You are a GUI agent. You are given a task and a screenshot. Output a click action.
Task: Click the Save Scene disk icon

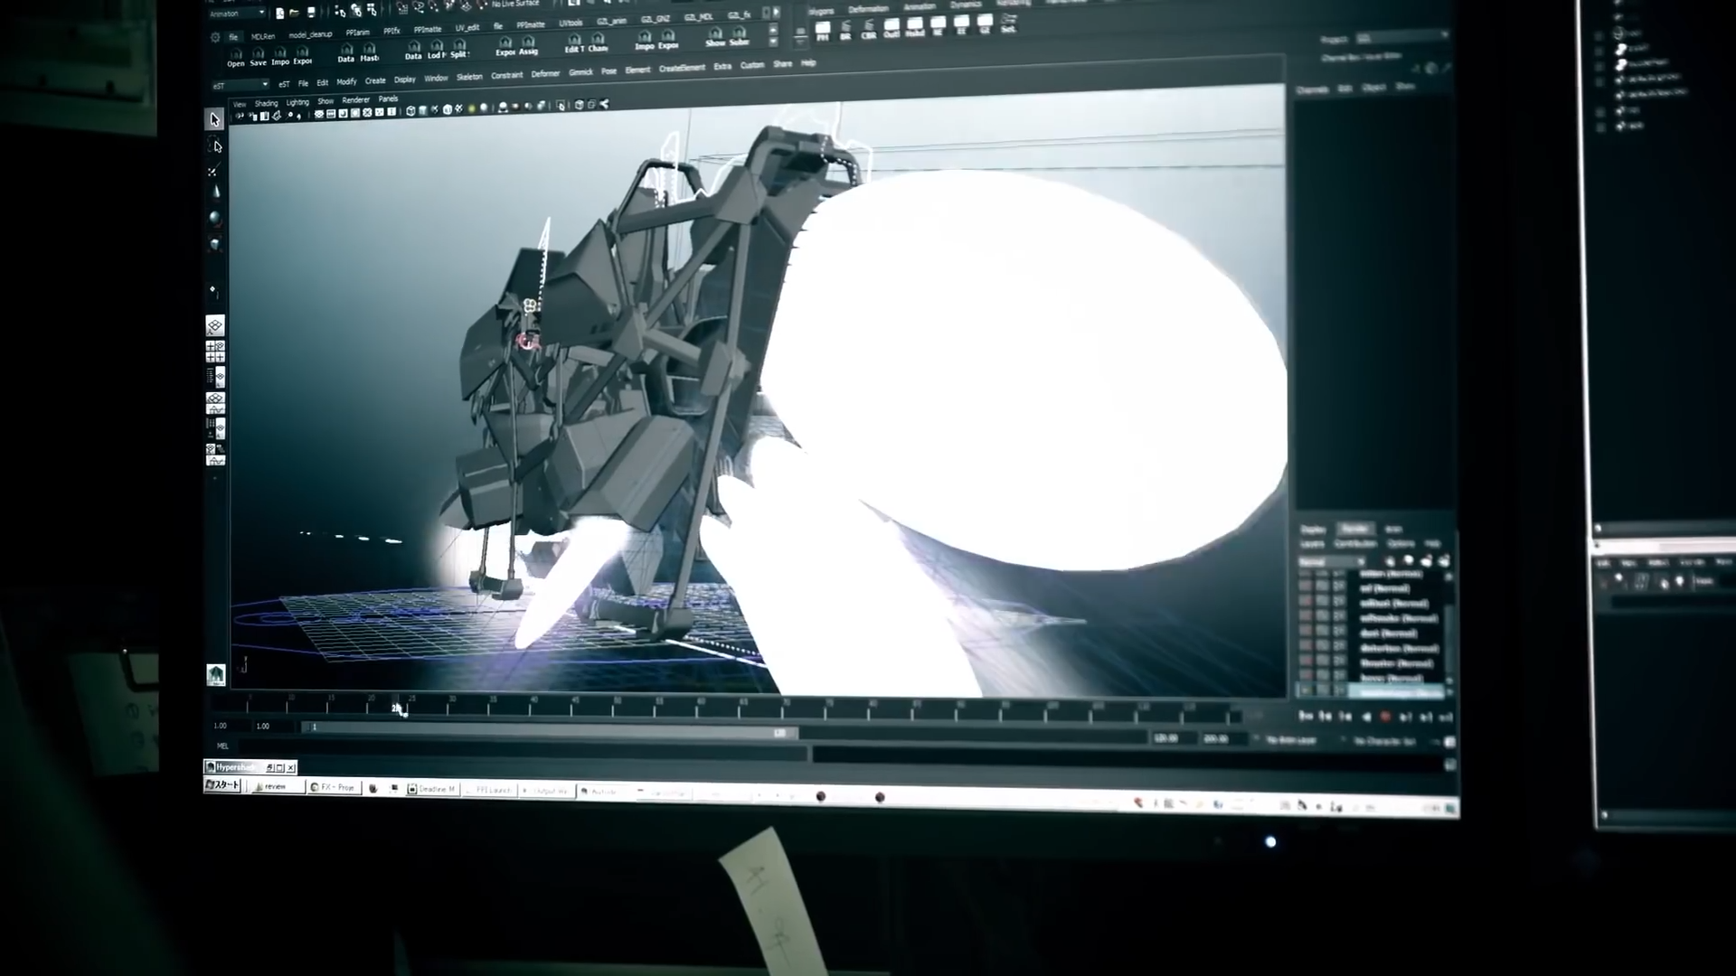tap(311, 13)
